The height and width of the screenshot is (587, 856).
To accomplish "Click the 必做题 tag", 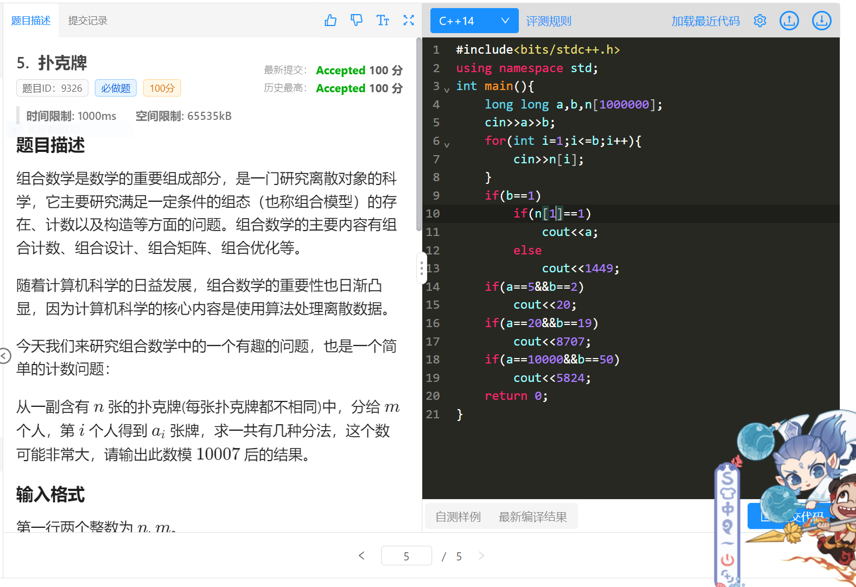I will (x=115, y=88).
